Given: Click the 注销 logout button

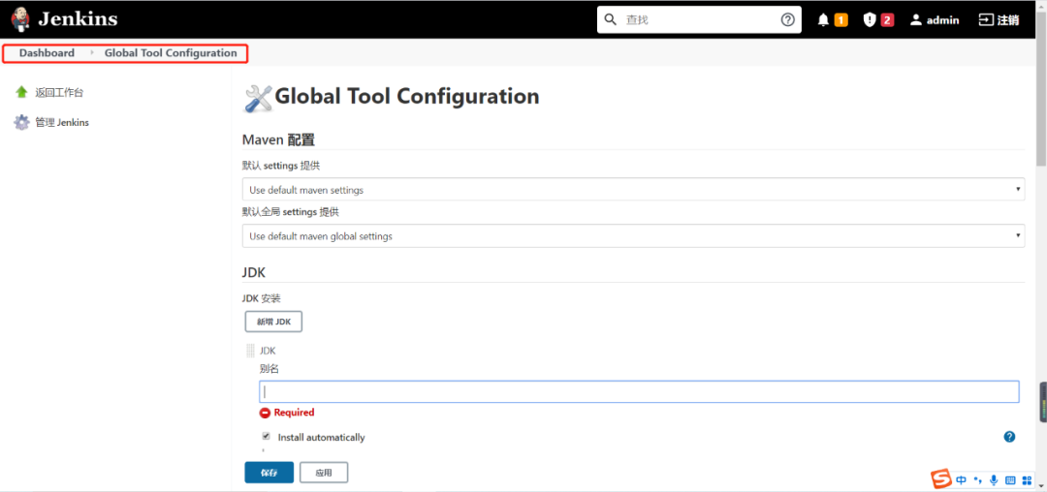Looking at the screenshot, I should [999, 20].
